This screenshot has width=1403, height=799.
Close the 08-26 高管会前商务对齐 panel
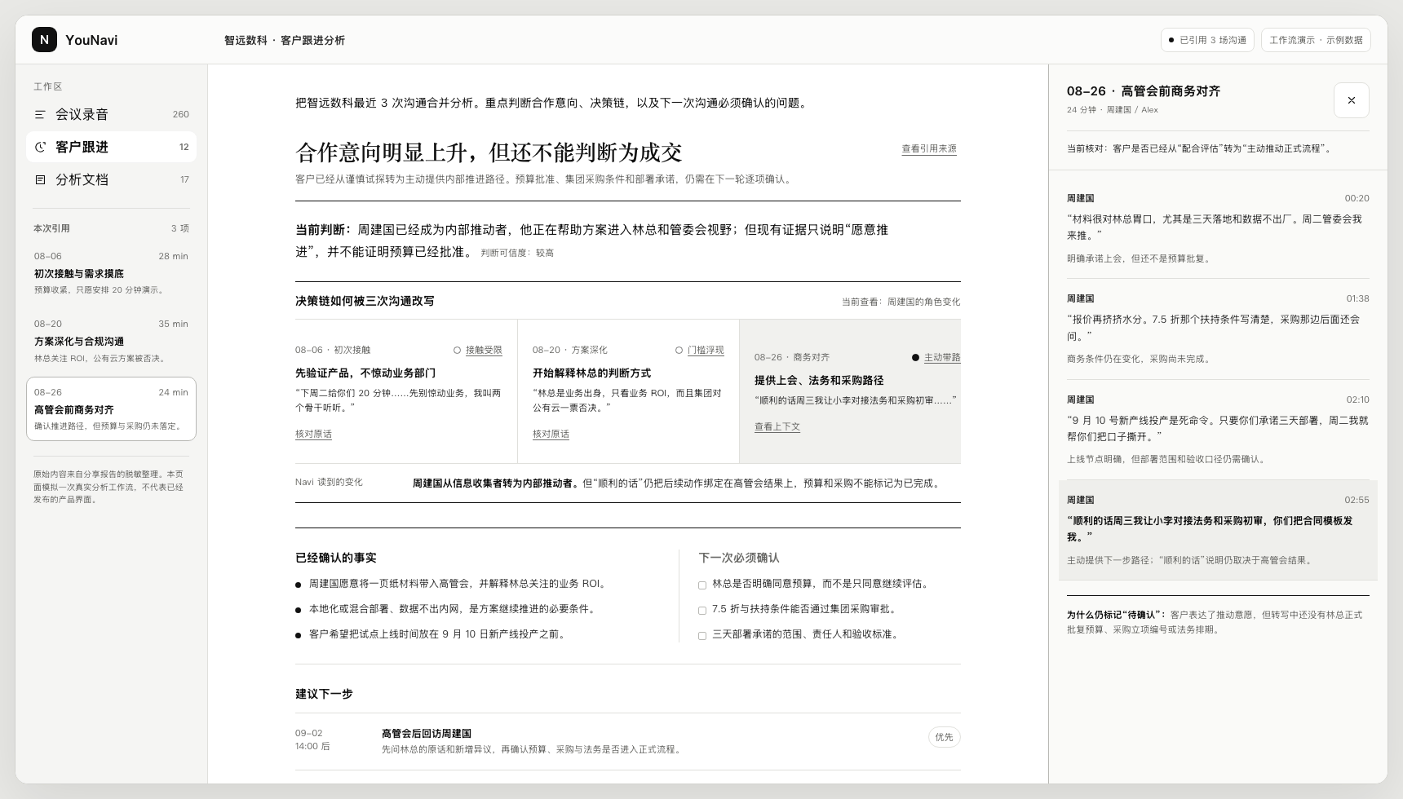tap(1352, 100)
